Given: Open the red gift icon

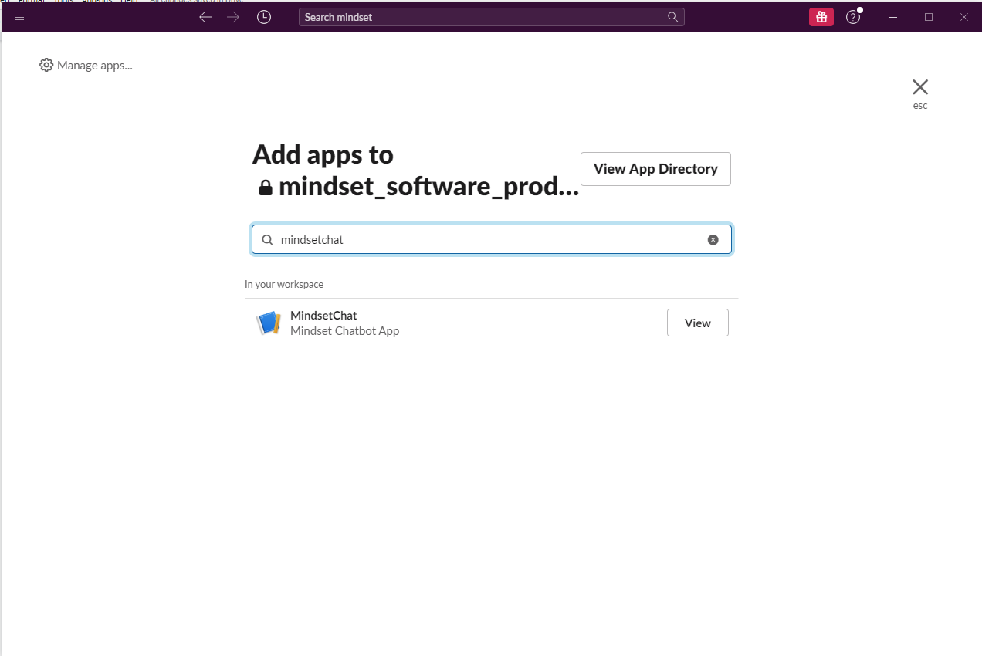Looking at the screenshot, I should (x=821, y=17).
